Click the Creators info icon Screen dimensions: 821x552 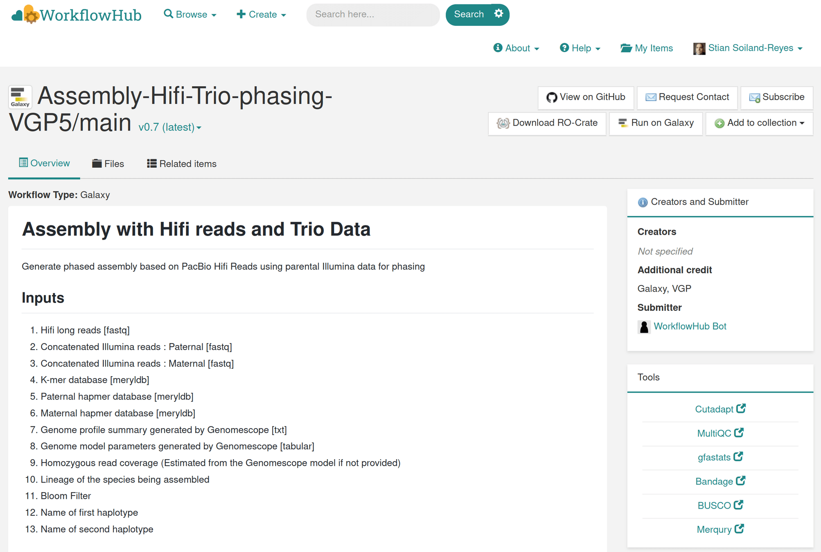pyautogui.click(x=643, y=202)
